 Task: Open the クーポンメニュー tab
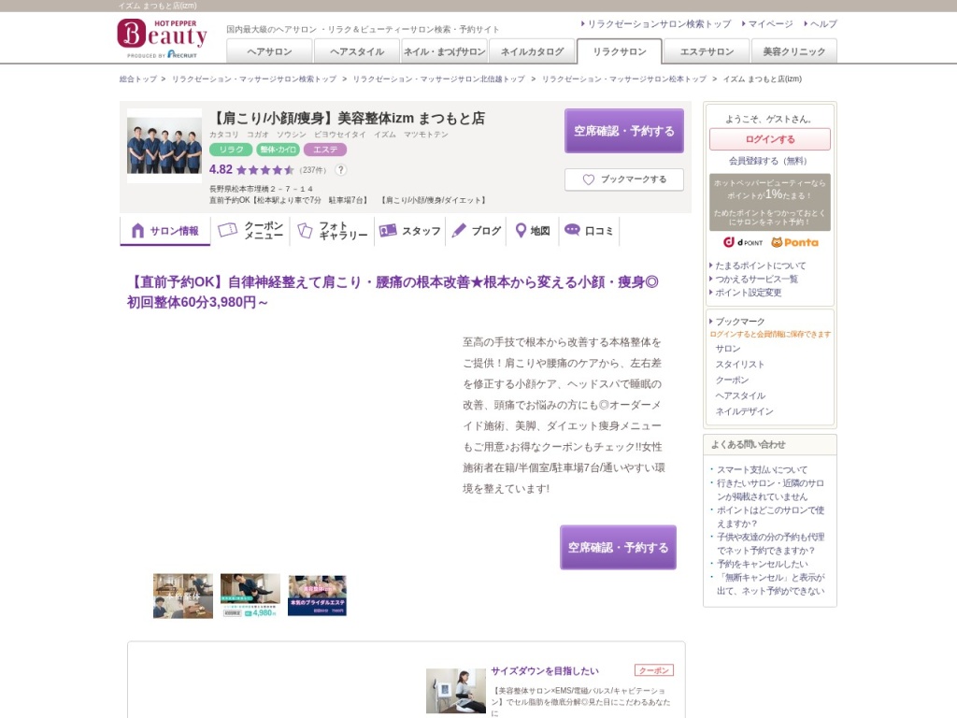pos(250,231)
